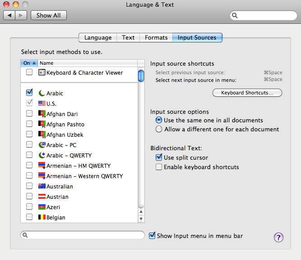The width and height of the screenshot is (301, 260).
Task: Switch to the Language tab
Action: (98, 37)
